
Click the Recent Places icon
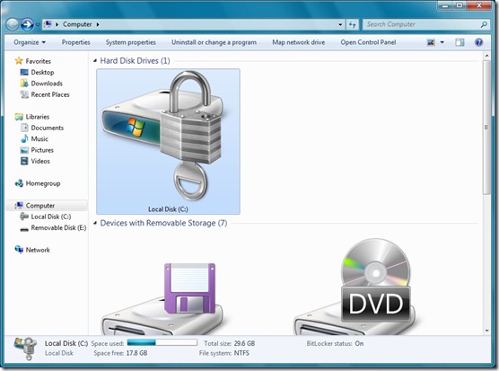pyautogui.click(x=24, y=94)
